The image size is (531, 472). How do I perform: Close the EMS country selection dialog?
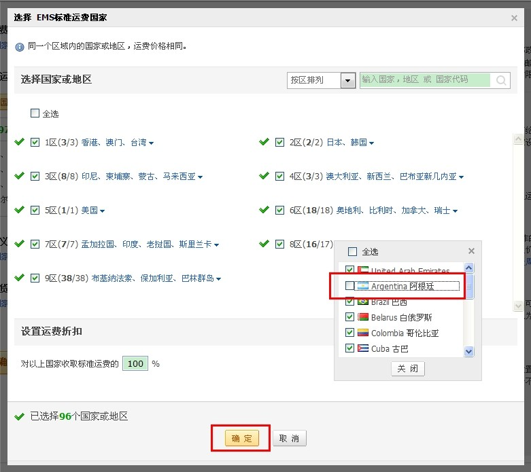pos(514,18)
